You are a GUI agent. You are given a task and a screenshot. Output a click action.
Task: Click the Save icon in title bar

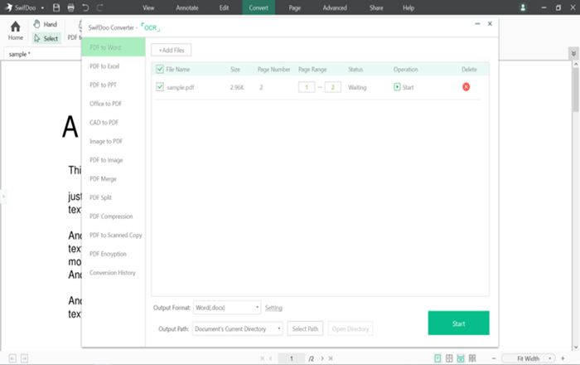coord(56,7)
